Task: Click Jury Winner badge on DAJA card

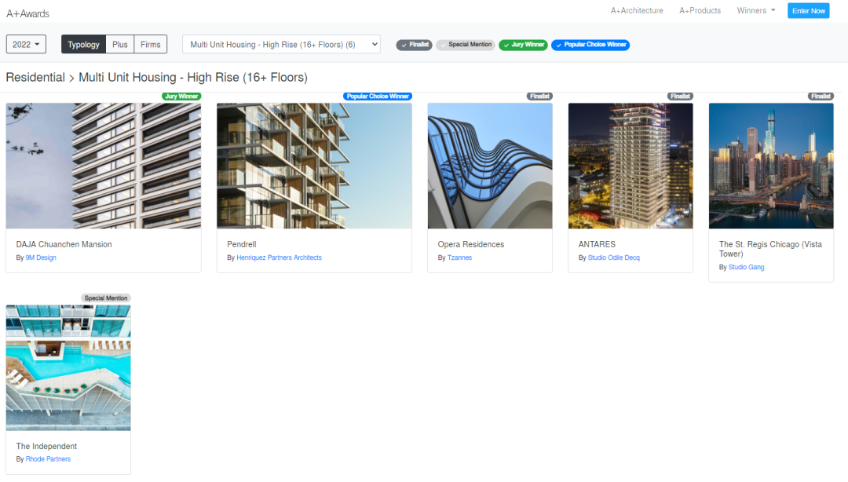Action: tap(181, 97)
